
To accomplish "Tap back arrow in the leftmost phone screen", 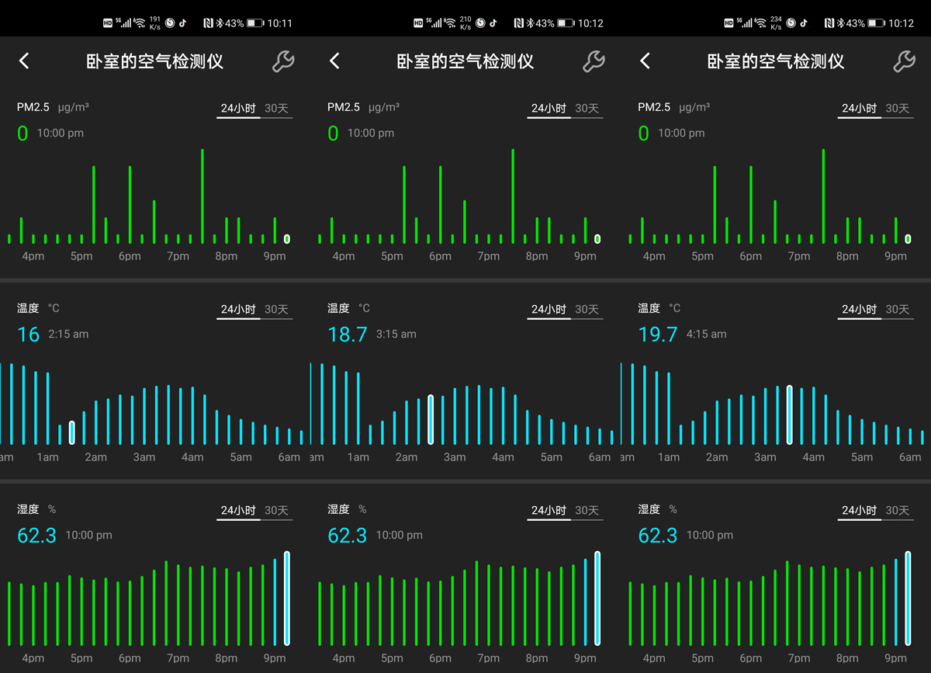I will [x=24, y=61].
